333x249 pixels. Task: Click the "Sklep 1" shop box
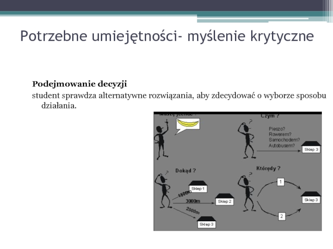click(198, 187)
